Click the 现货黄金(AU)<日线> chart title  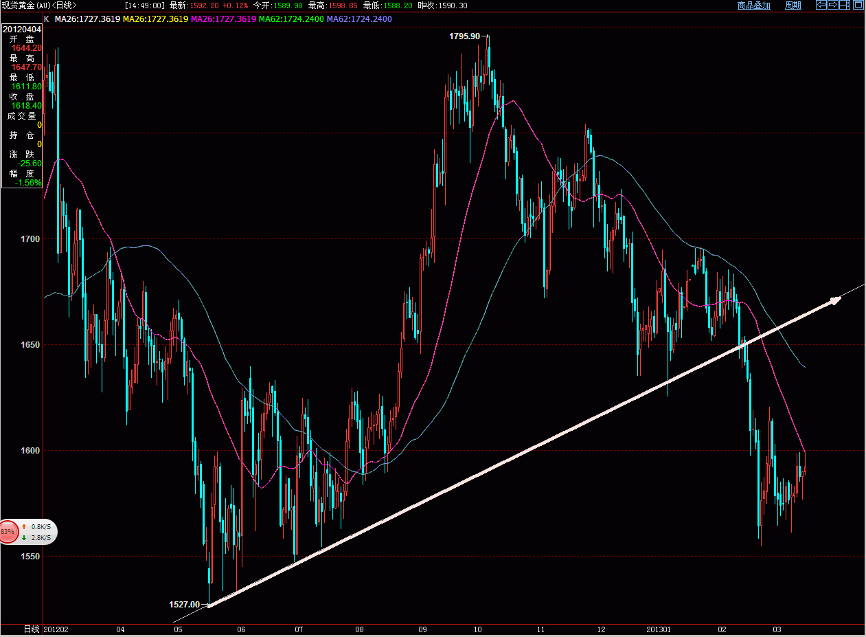click(38, 5)
